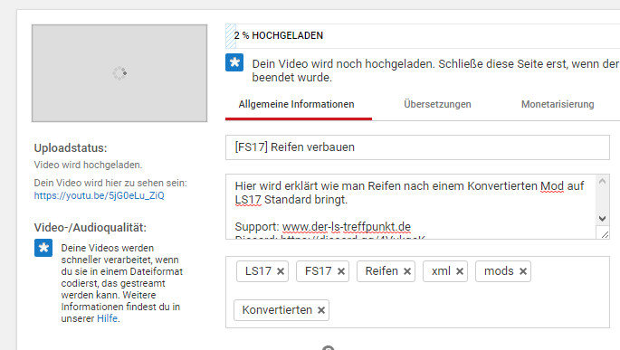
Task: Click the description box resize handle
Action: click(x=605, y=233)
